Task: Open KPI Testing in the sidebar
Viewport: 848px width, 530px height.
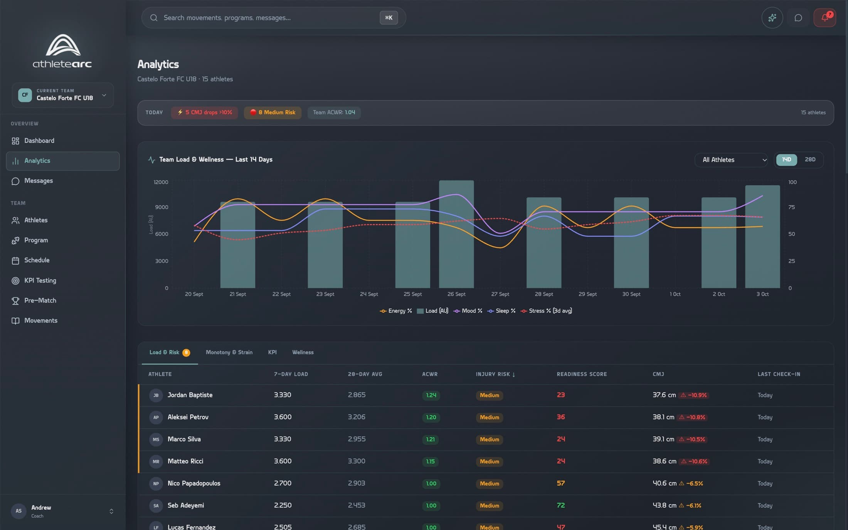Action: (x=62, y=281)
